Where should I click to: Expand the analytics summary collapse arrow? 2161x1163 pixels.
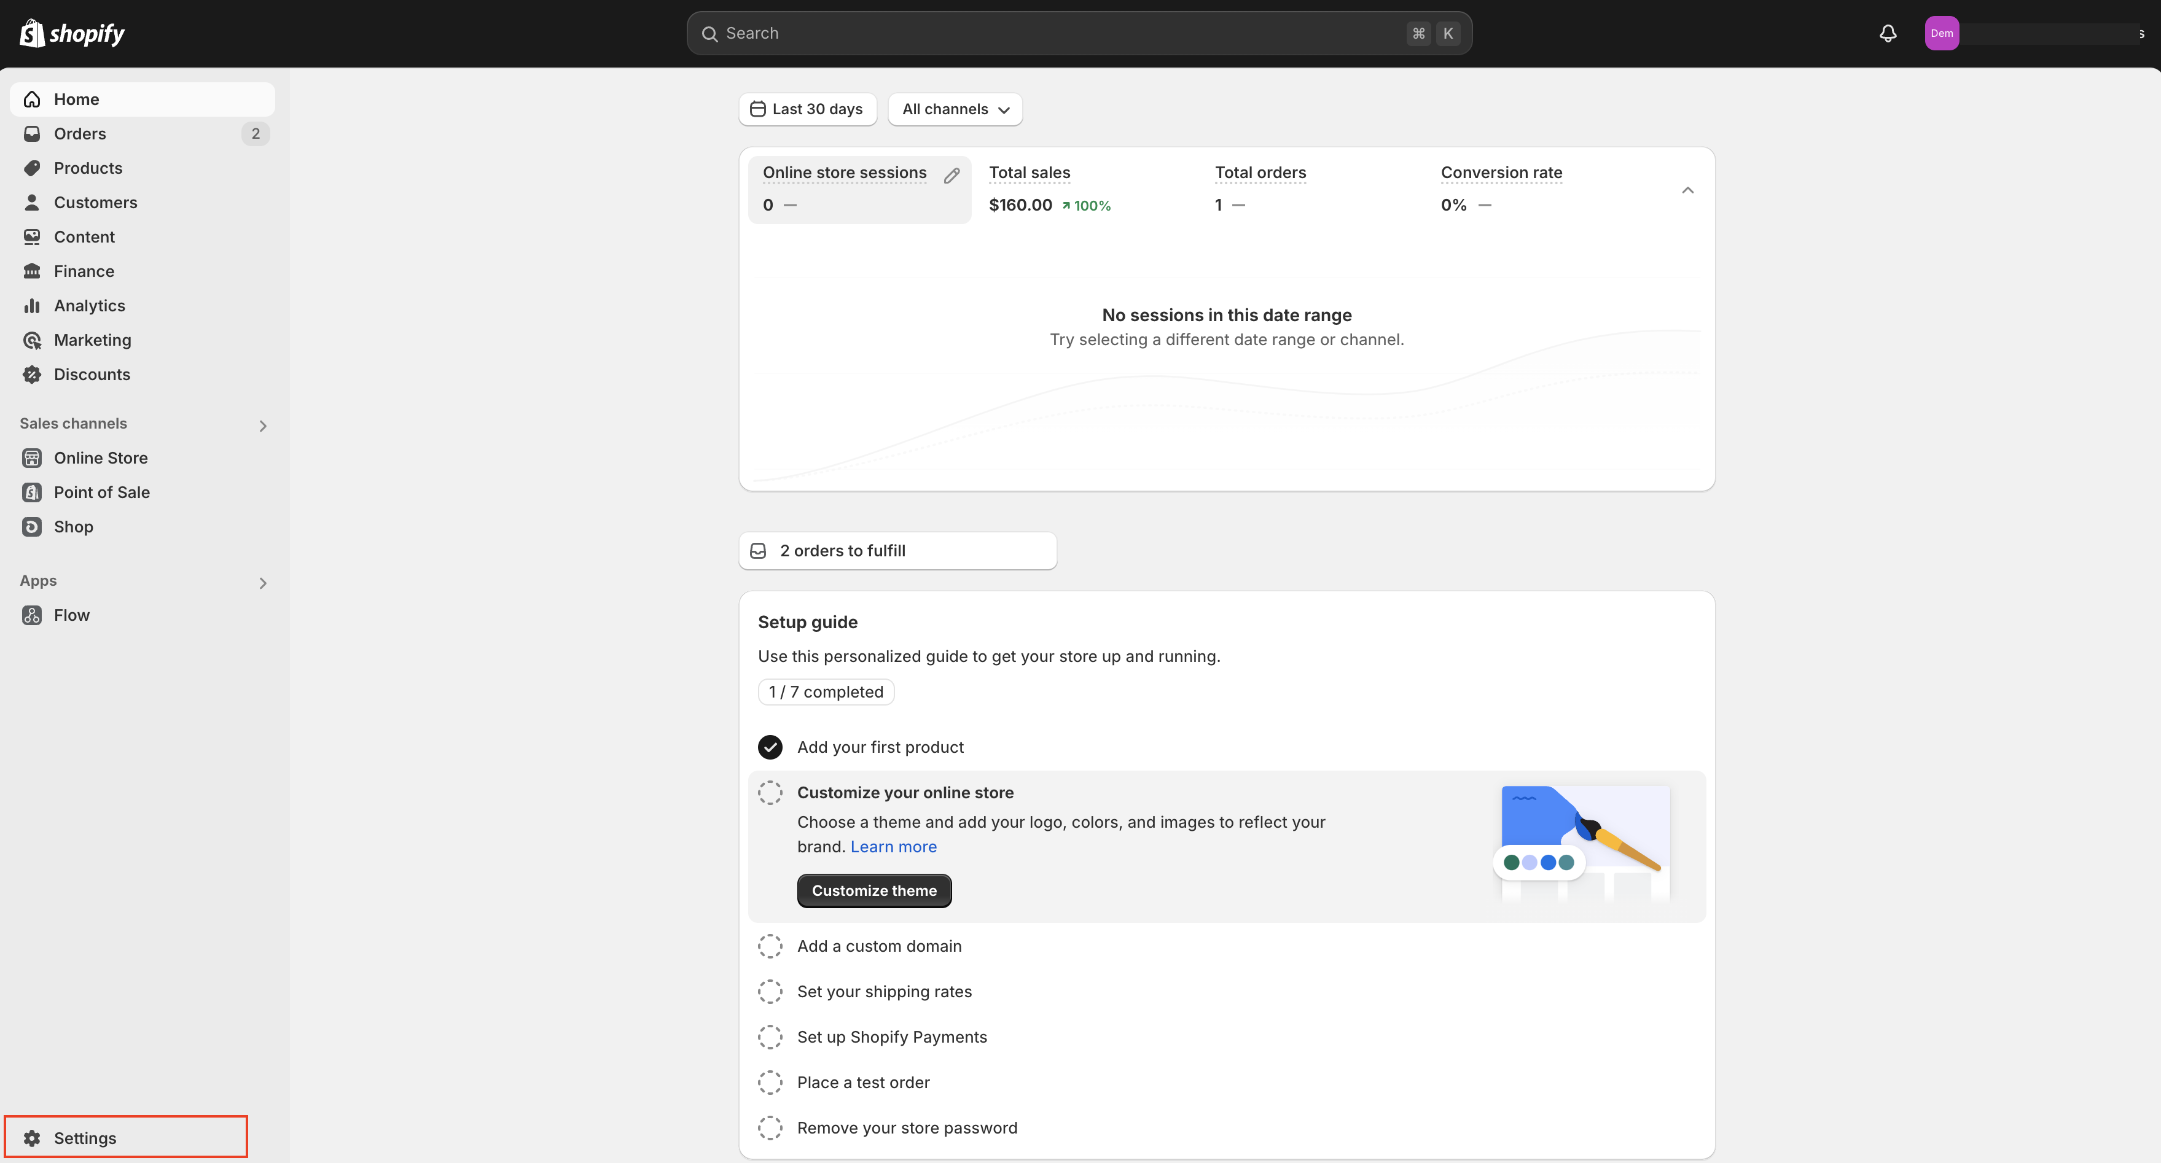[1689, 189]
